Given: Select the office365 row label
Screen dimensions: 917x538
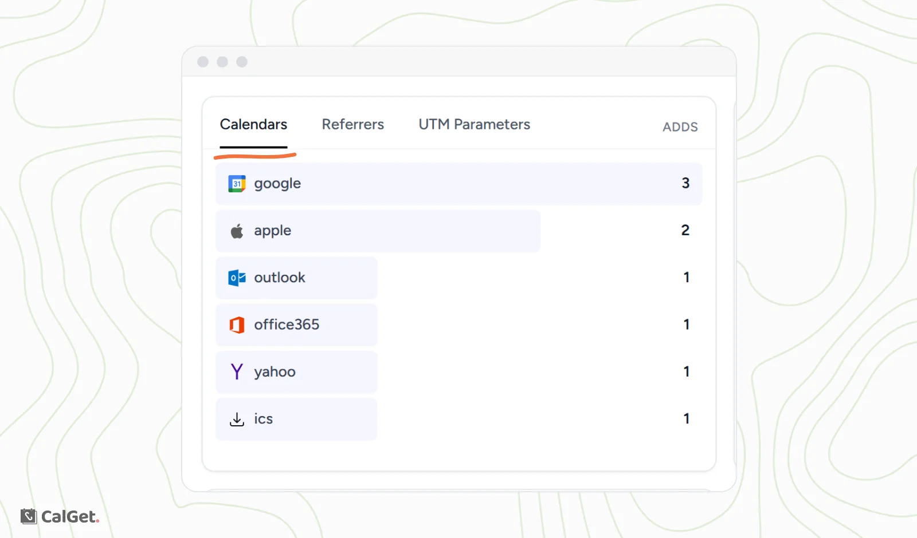Looking at the screenshot, I should tap(287, 325).
